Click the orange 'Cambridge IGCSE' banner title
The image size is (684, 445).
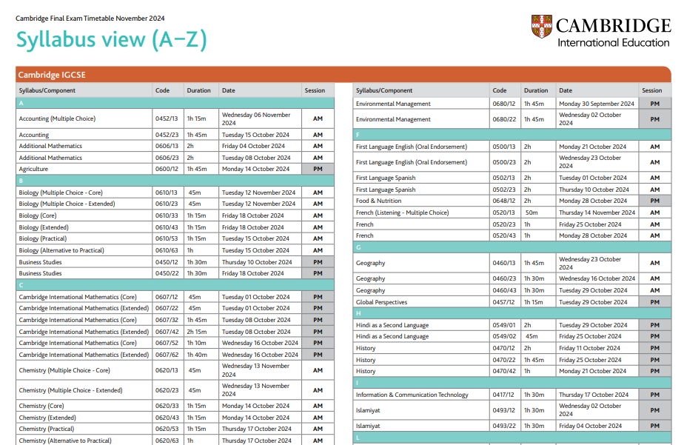[52, 75]
